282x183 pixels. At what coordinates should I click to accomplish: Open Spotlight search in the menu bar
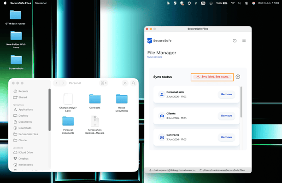coord(239,3)
